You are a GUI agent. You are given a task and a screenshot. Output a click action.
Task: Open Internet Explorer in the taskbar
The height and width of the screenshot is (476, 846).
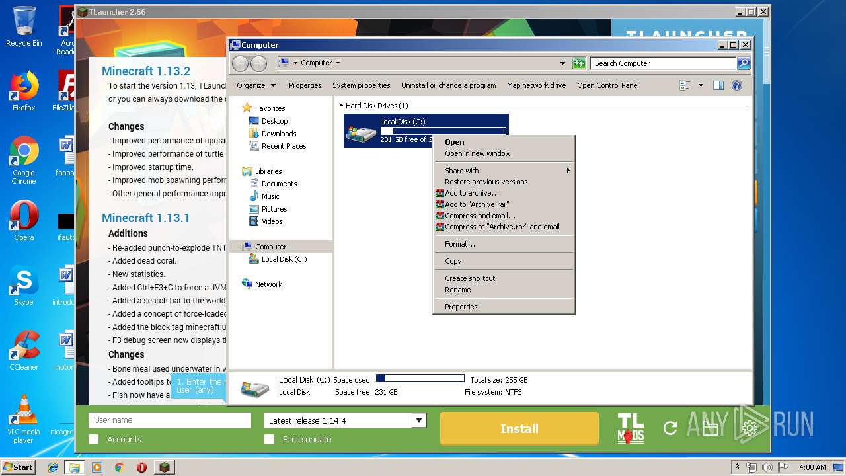[53, 467]
